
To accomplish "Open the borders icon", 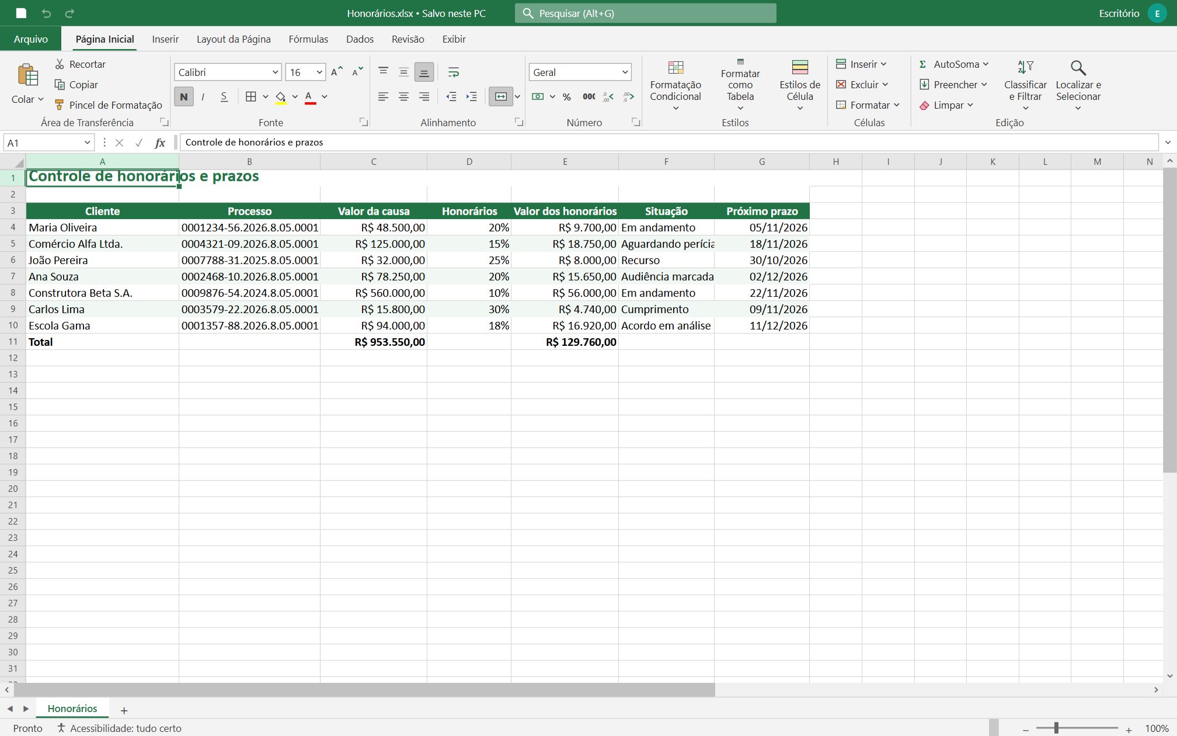I will tap(251, 96).
